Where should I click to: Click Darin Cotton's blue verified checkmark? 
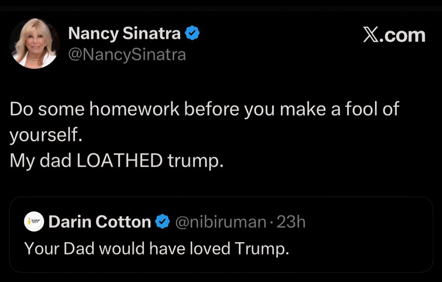164,221
